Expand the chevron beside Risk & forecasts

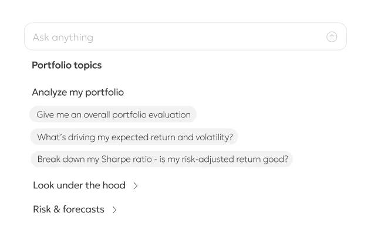pyautogui.click(x=114, y=209)
